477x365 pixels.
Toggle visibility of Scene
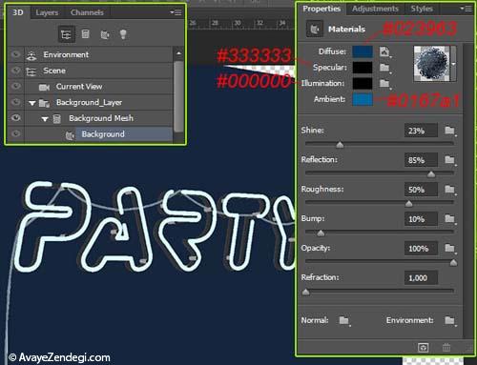point(15,71)
